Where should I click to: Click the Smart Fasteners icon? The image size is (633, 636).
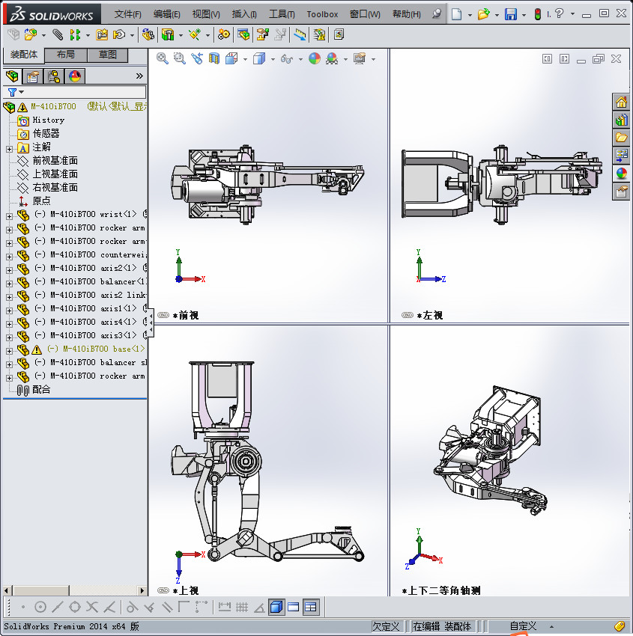(102, 35)
